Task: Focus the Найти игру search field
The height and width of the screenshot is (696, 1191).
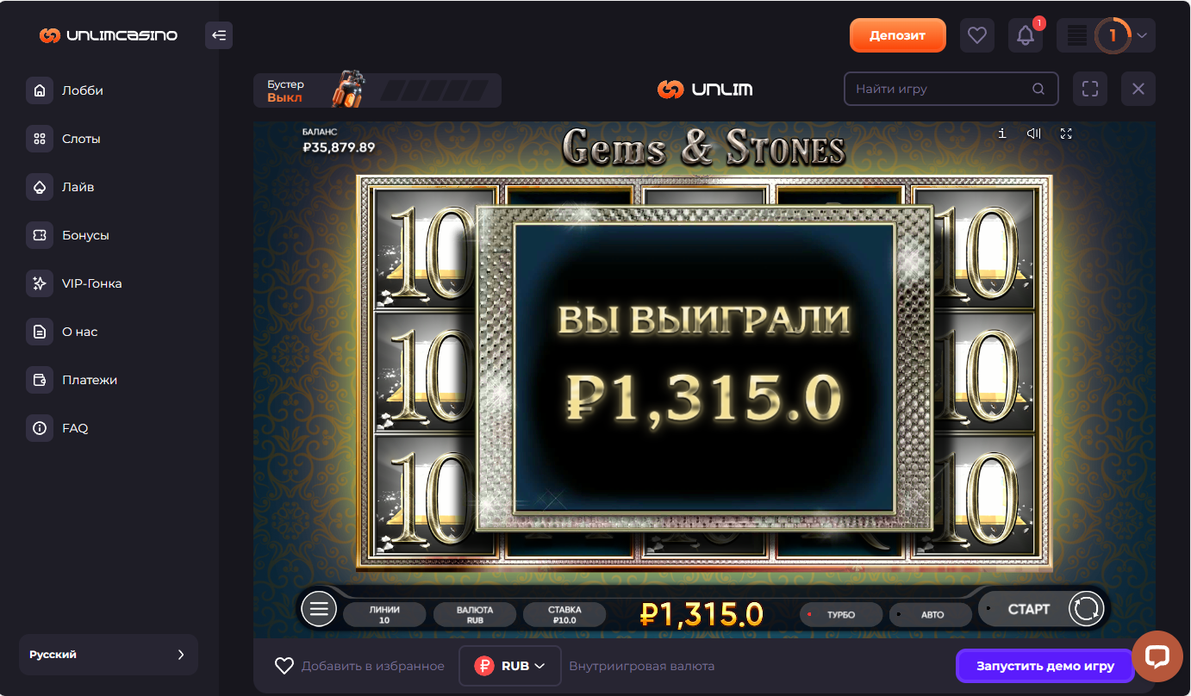Action: [x=951, y=89]
